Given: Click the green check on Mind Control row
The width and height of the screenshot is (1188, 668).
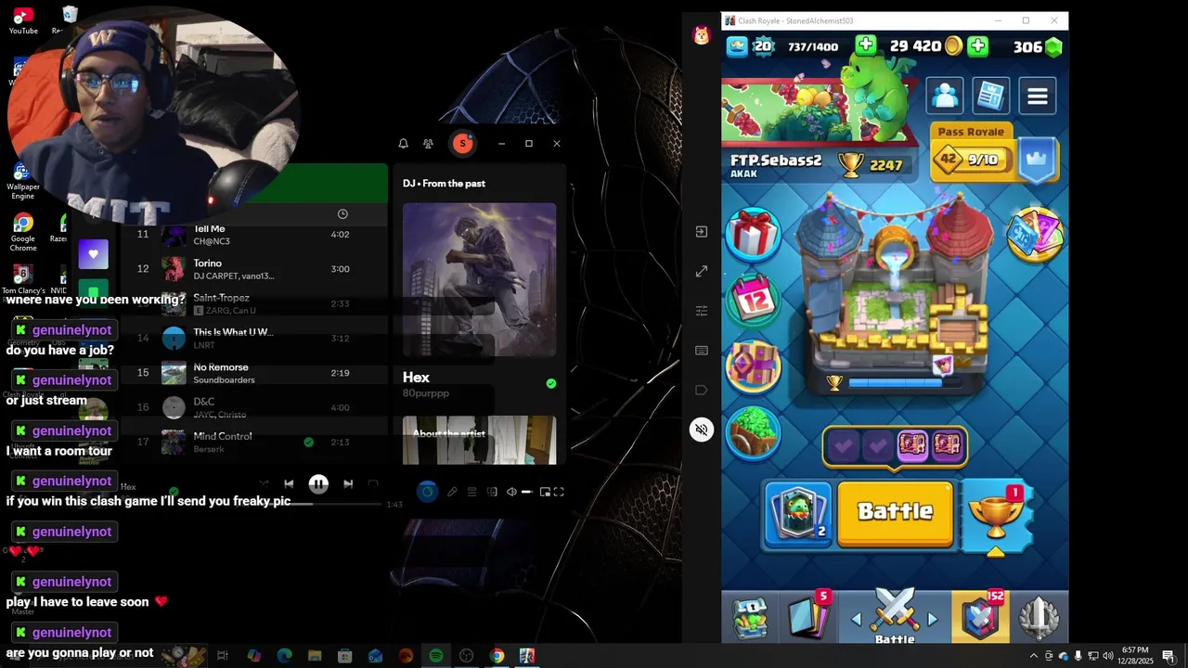Looking at the screenshot, I should click(308, 443).
